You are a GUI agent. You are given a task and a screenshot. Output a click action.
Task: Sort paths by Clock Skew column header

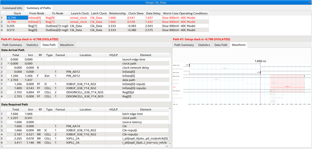(135, 13)
